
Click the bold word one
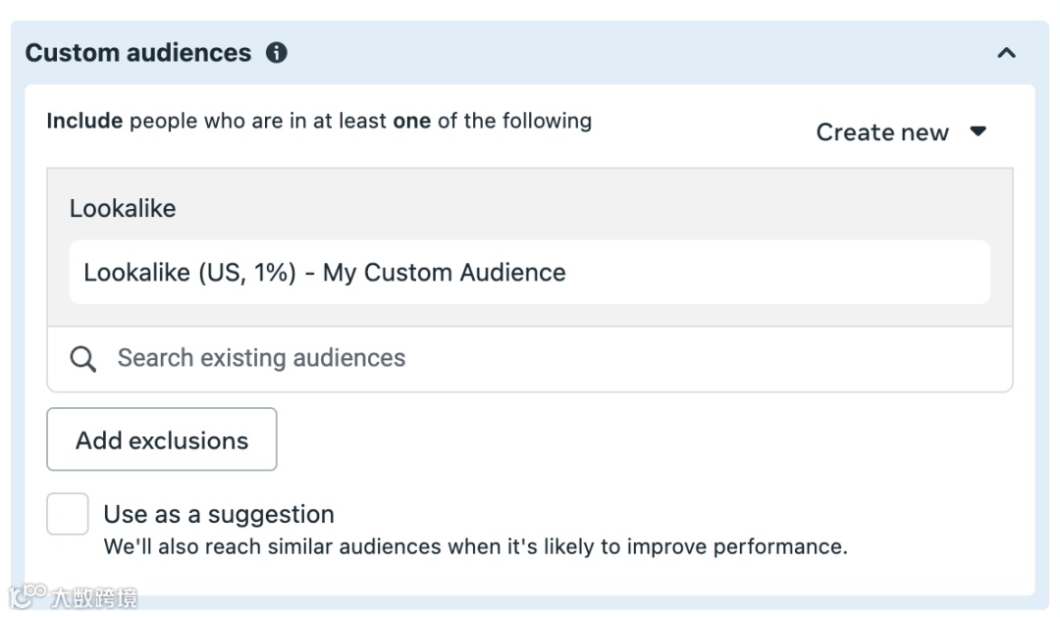412,122
